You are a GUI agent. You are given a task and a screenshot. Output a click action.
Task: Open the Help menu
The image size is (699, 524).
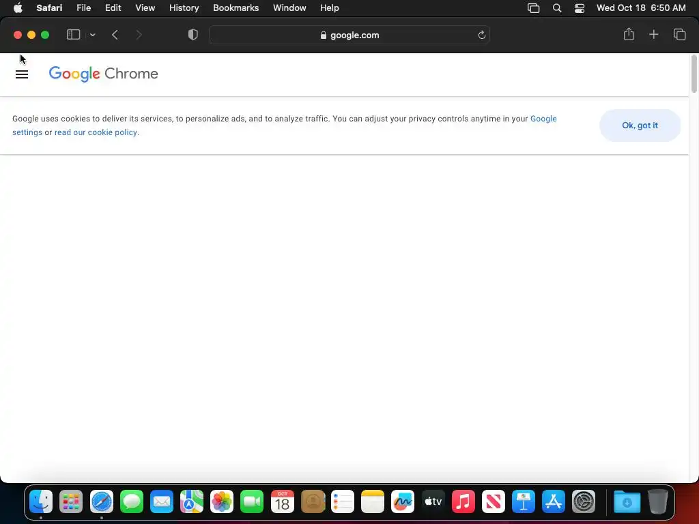[x=330, y=8]
